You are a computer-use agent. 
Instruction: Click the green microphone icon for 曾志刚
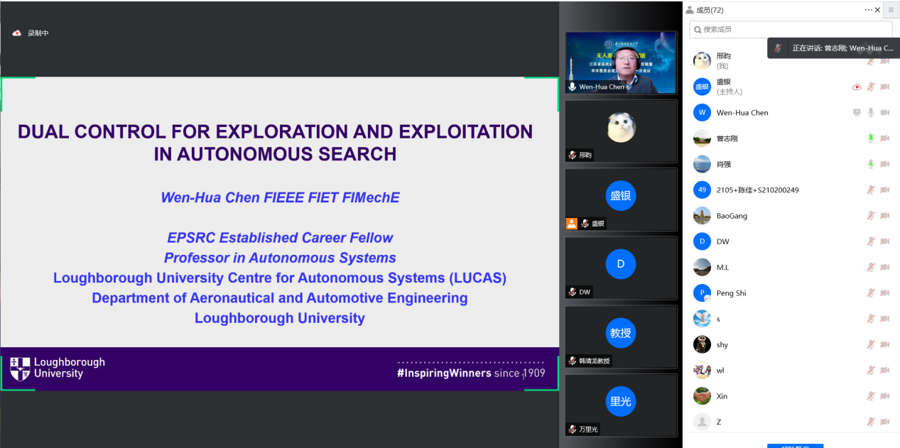[x=870, y=138]
